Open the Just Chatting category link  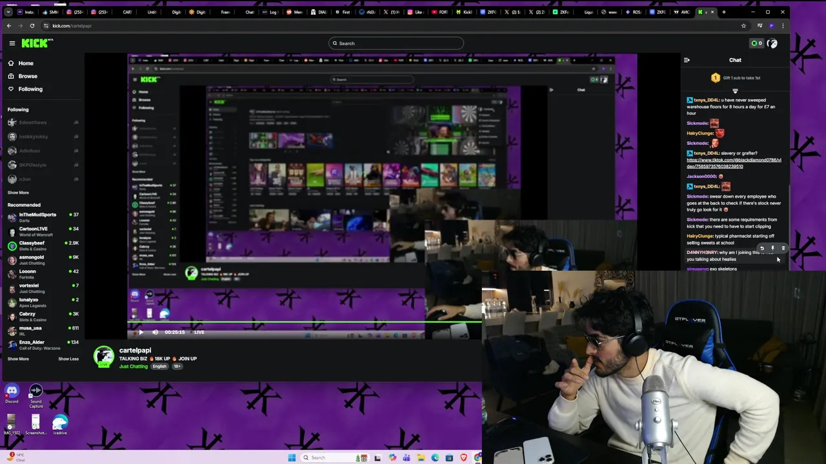tap(133, 366)
